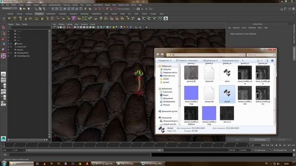Image resolution: width=296 pixels, height=166 pixels.
Task: Switch to four view layout
Action: click(3, 80)
